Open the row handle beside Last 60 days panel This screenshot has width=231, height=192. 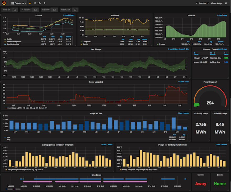(x=1, y=49)
